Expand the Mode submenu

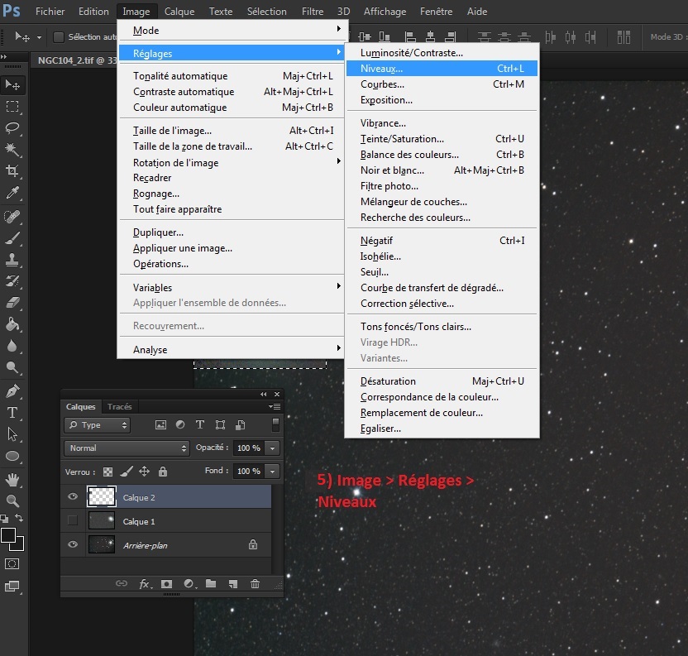(x=232, y=31)
